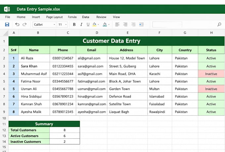Select the cell containing Ali Raza

(x=34, y=58)
